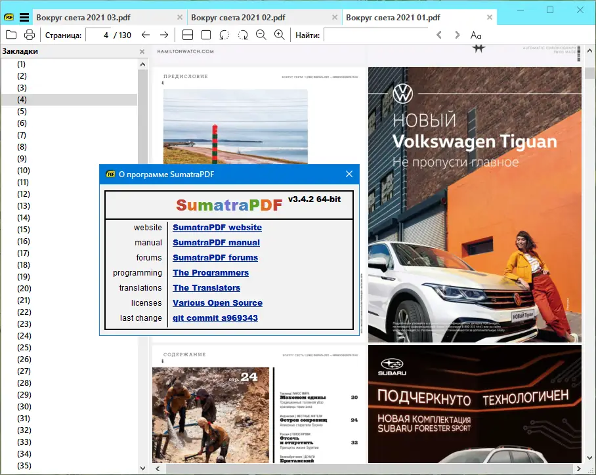Viewport: 596px width, 475px height.
Task: Open the SumatraPDF manual link
Action: coord(216,243)
